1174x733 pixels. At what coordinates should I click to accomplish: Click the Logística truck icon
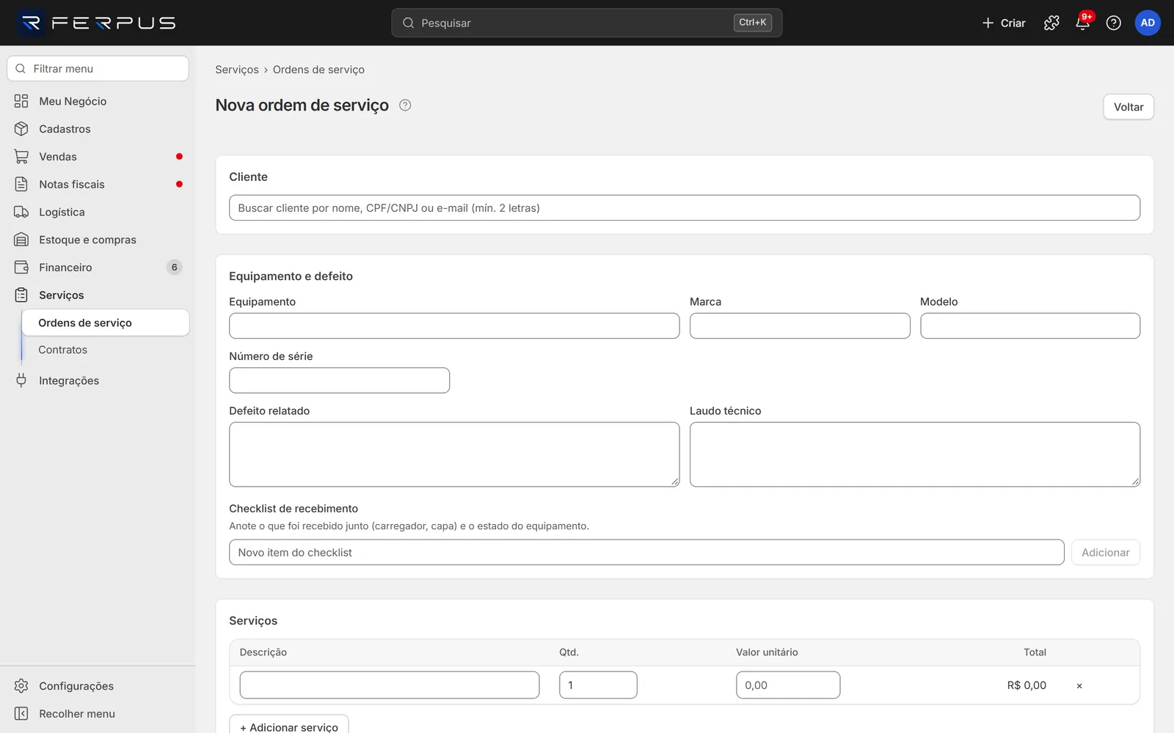(x=21, y=212)
